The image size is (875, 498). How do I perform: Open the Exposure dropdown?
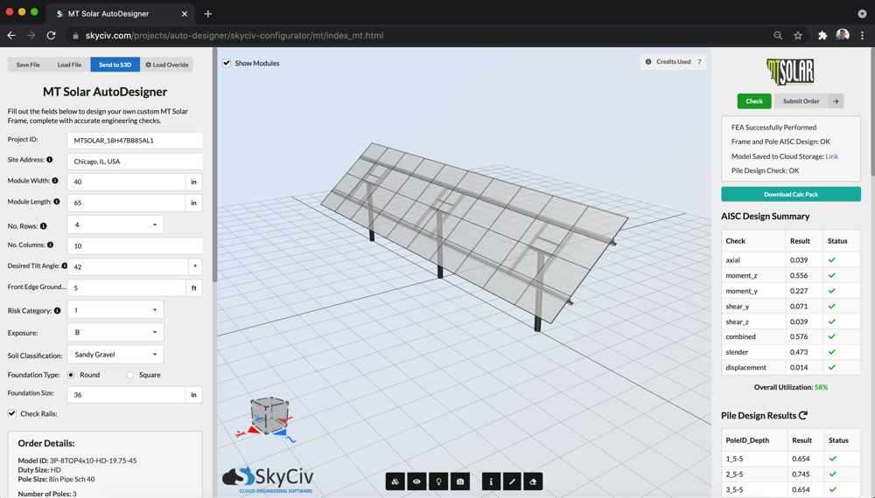115,332
